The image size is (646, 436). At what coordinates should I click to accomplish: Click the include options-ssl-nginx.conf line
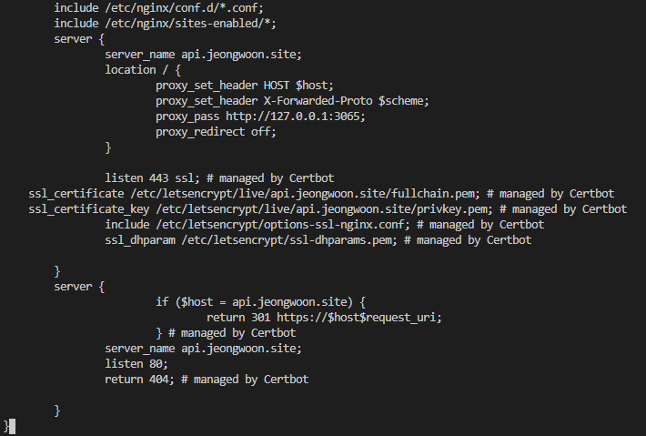pos(324,225)
